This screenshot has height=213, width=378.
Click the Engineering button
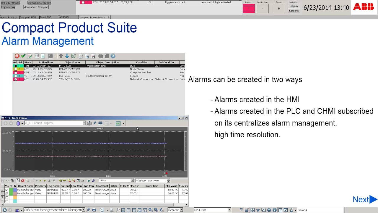(8, 7)
